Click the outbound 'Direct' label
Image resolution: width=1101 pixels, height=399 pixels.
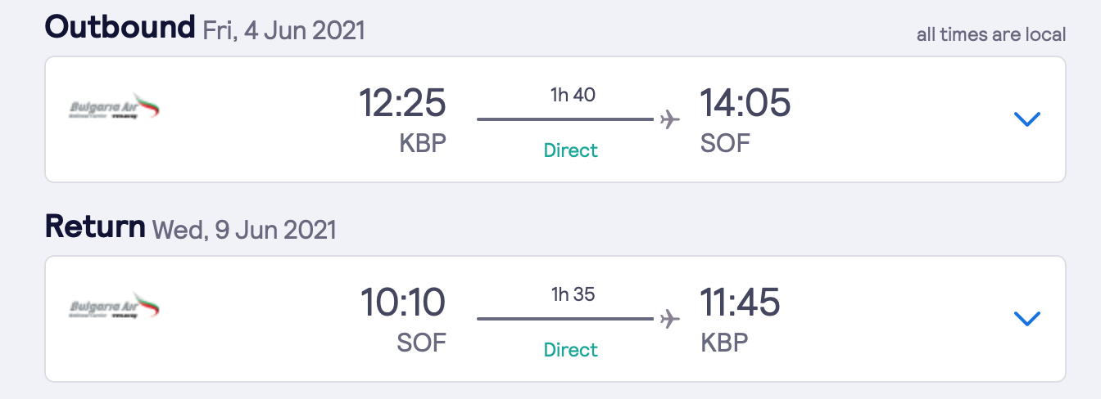(x=571, y=150)
